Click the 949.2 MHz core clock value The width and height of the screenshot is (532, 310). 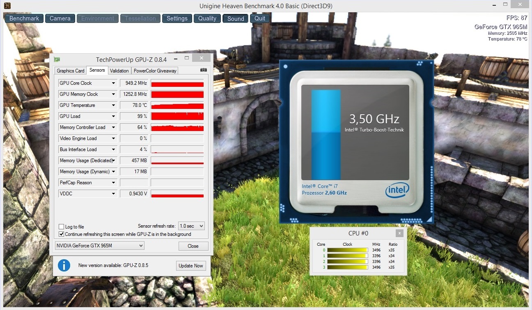(134, 83)
